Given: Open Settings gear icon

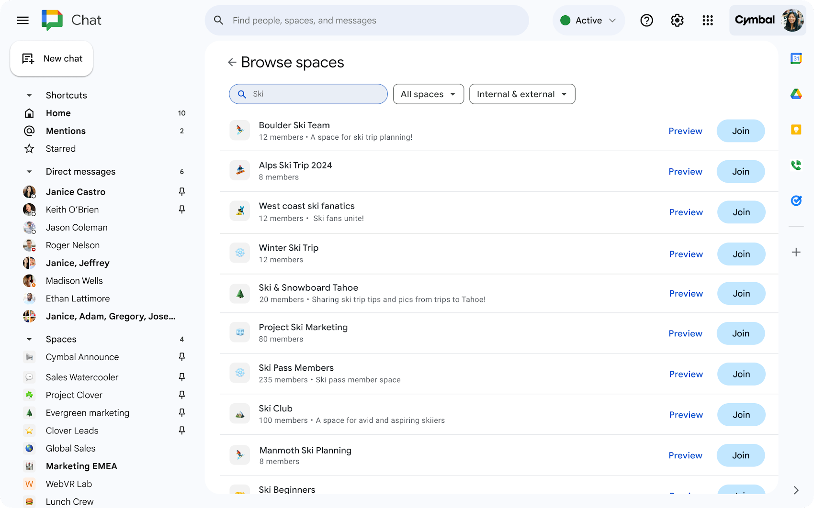Looking at the screenshot, I should (x=677, y=20).
